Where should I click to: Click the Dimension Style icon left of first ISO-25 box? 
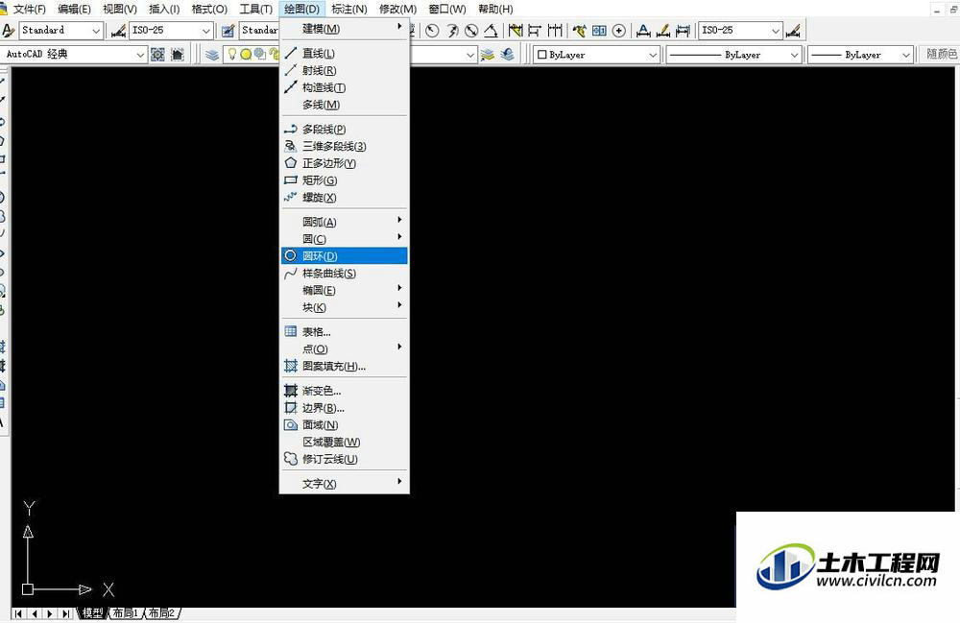pyautogui.click(x=118, y=30)
